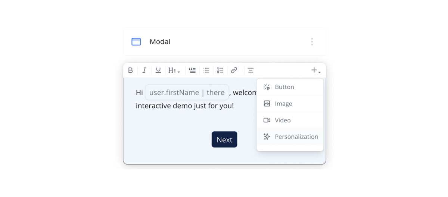Insert a block quote
Viewport: 448px width, 197px height.
[192, 70]
